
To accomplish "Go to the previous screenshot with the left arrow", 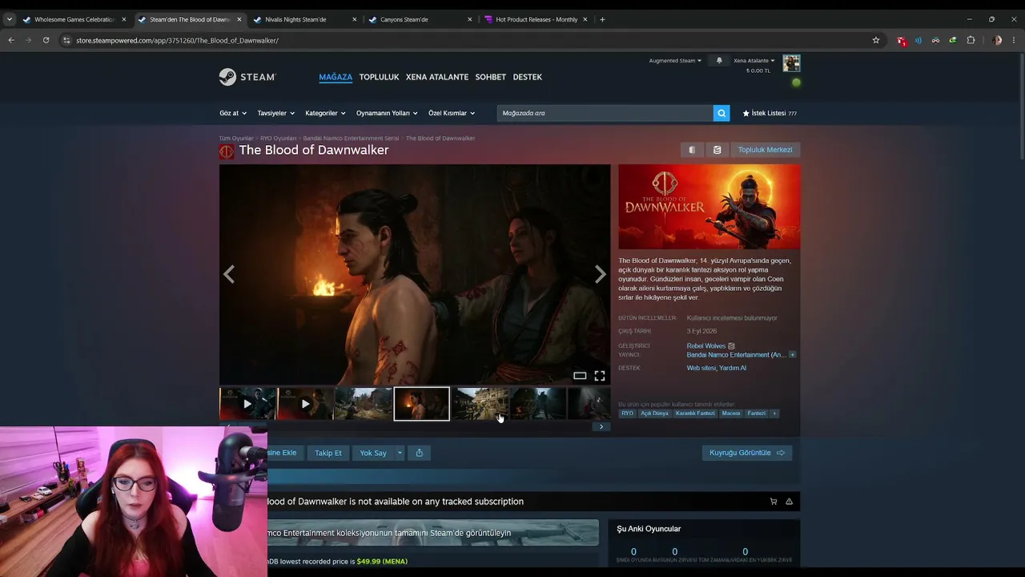I will tap(229, 275).
